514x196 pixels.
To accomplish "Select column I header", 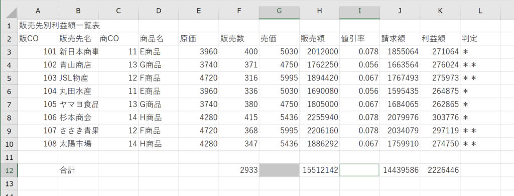I will 359,11.
